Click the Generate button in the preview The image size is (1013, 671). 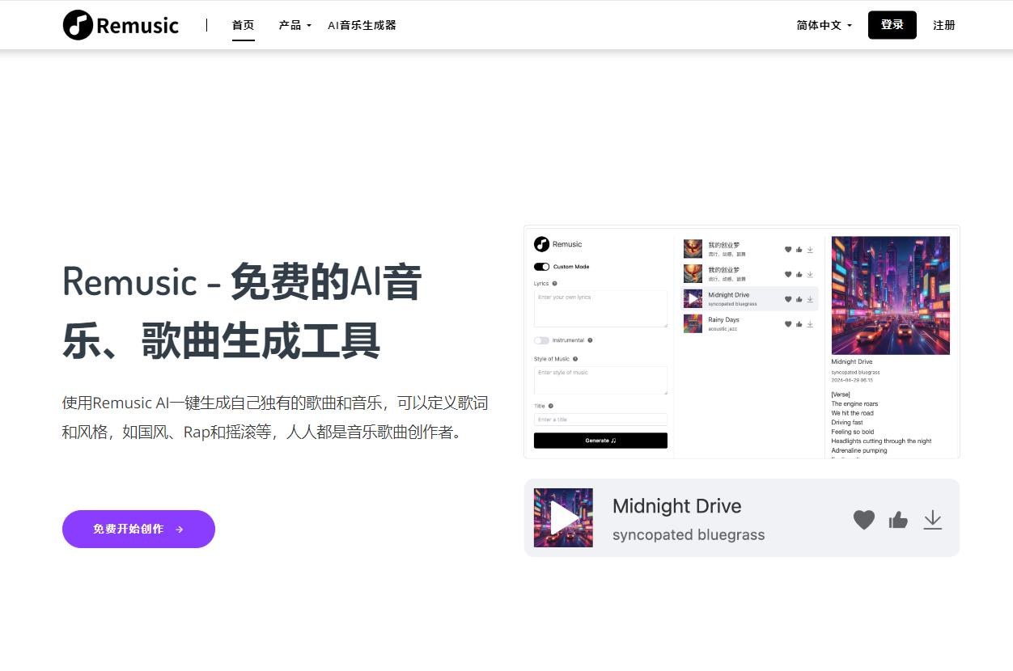click(x=600, y=441)
